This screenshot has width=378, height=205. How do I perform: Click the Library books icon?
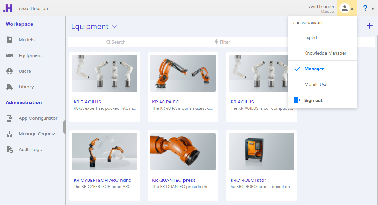pos(9,87)
